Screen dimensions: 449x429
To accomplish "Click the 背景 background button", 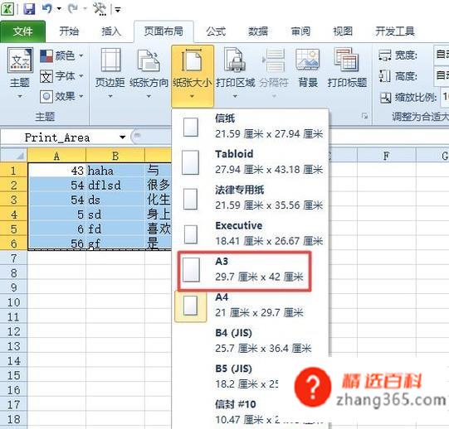I will click(x=308, y=69).
